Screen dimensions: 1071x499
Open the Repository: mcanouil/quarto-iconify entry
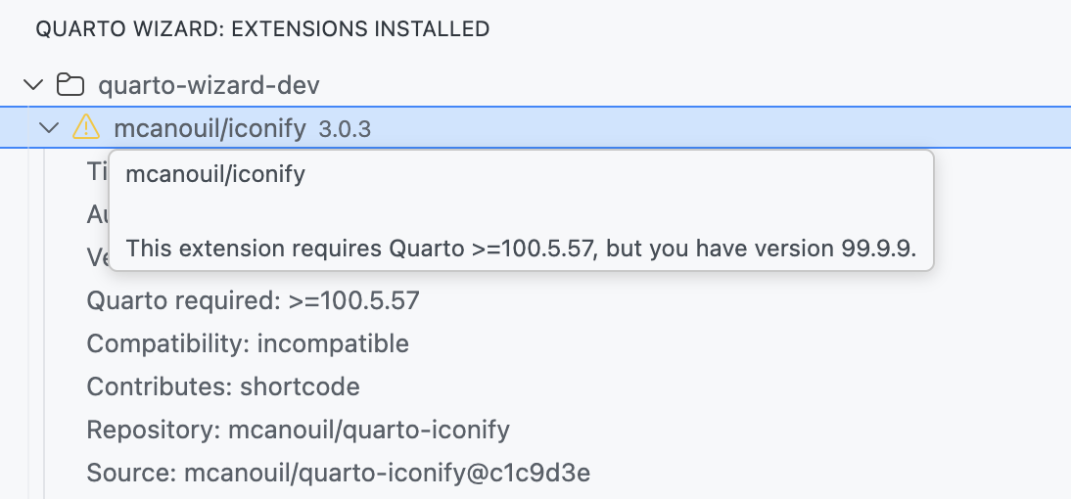pos(298,430)
